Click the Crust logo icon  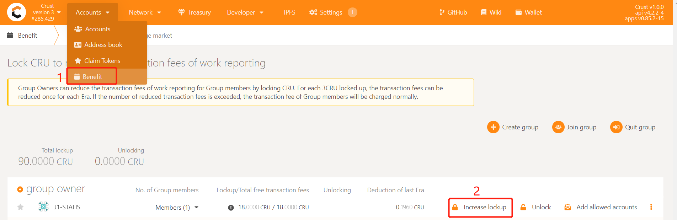pos(16,12)
